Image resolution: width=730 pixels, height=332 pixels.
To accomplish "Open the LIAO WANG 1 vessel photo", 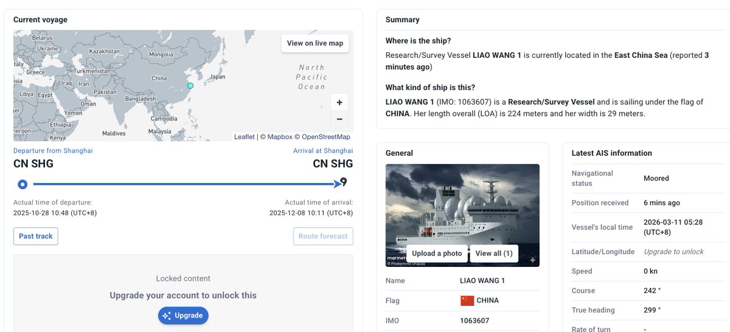I will click(462, 215).
